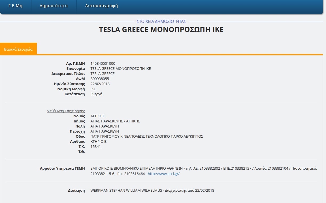This screenshot has width=326, height=203.
Task: Click the Αρμόδια Υπηρεσία ΓΕΜΗ label
Action: [62, 168]
